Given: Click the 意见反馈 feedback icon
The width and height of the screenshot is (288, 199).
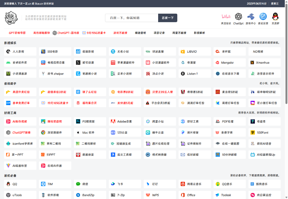Looking at the screenshot, I should point(263,16).
